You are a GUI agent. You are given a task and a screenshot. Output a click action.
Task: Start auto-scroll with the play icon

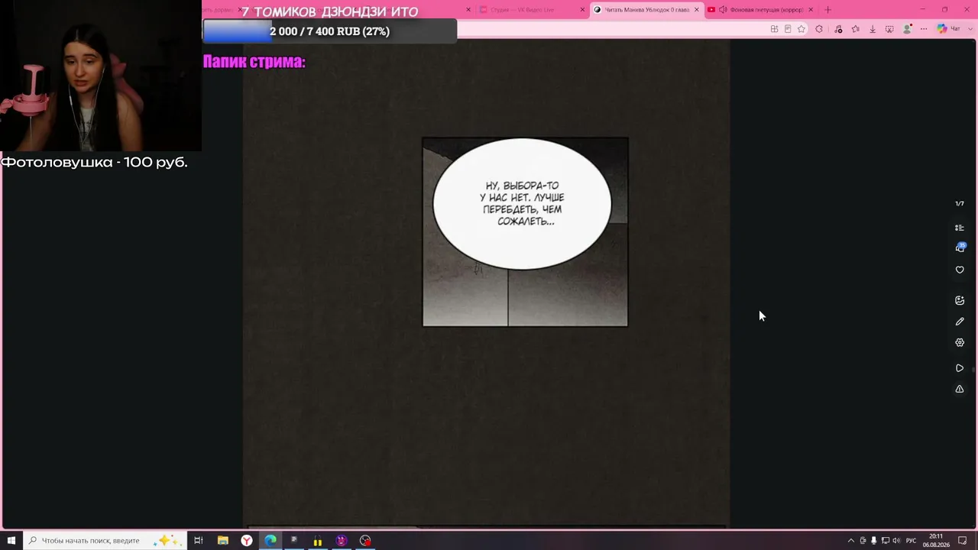pos(960,368)
